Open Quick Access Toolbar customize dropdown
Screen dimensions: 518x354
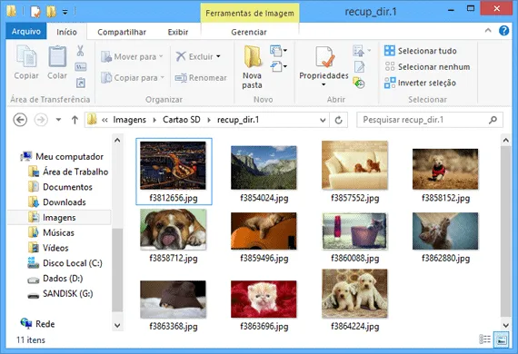click(x=65, y=12)
